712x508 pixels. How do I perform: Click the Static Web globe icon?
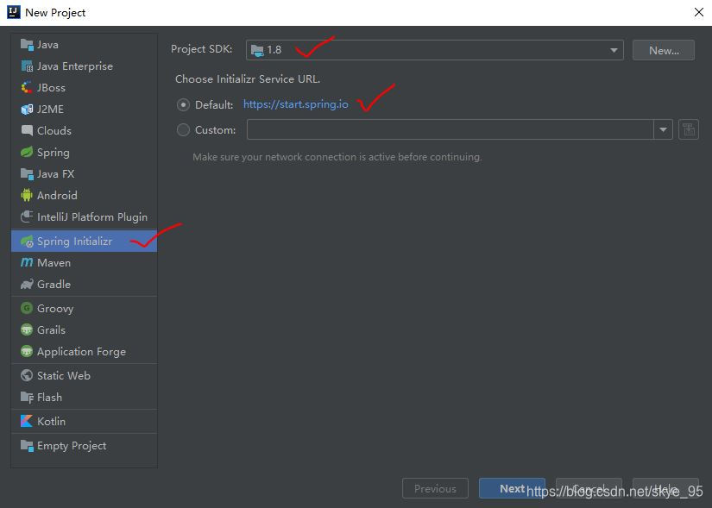pos(27,375)
